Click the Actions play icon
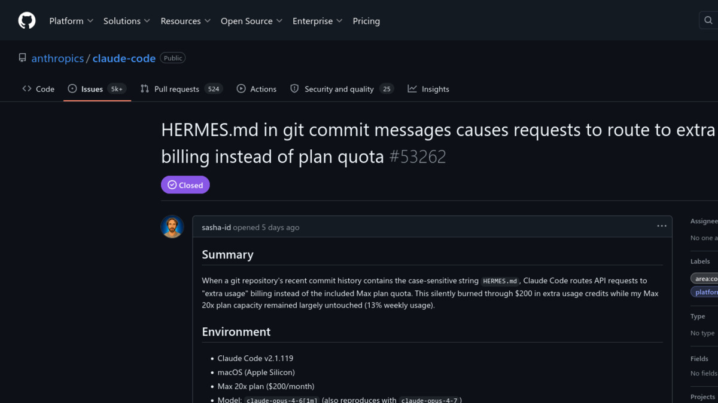The width and height of the screenshot is (718, 403). click(241, 88)
